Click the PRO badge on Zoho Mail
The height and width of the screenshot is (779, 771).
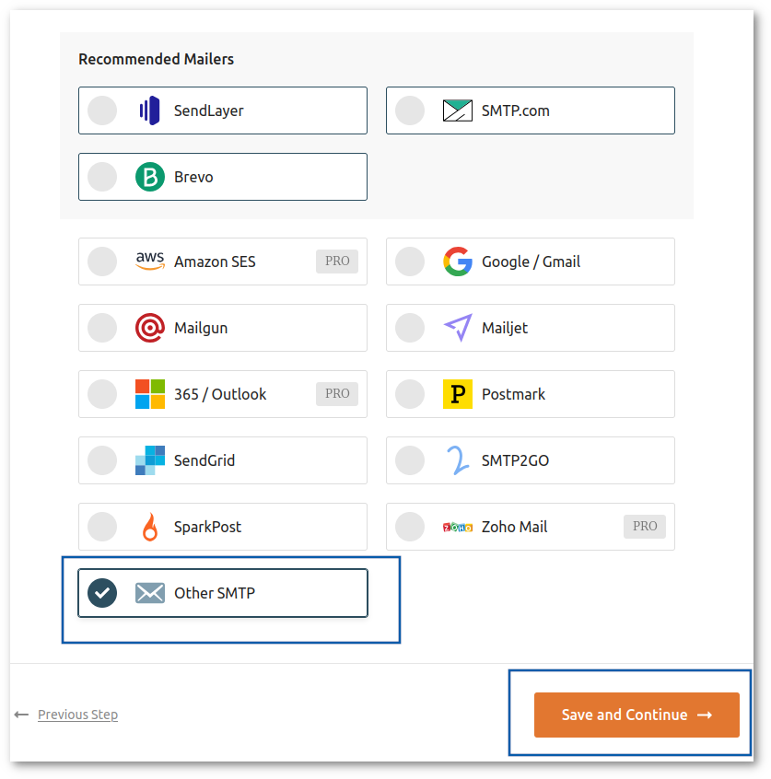click(x=645, y=527)
